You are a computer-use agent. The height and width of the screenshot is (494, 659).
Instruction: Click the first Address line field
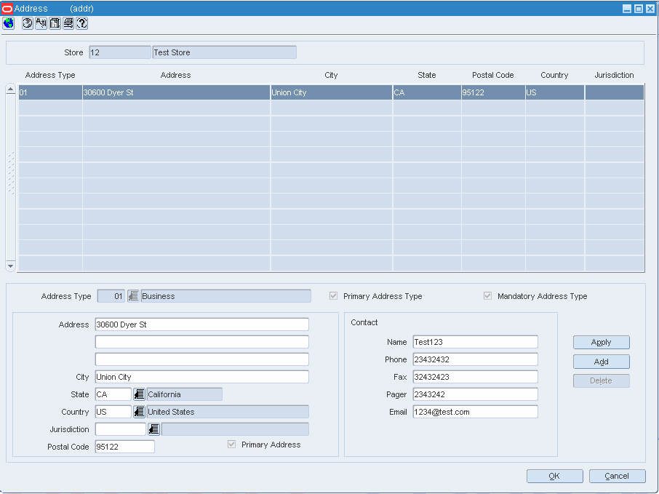click(201, 324)
